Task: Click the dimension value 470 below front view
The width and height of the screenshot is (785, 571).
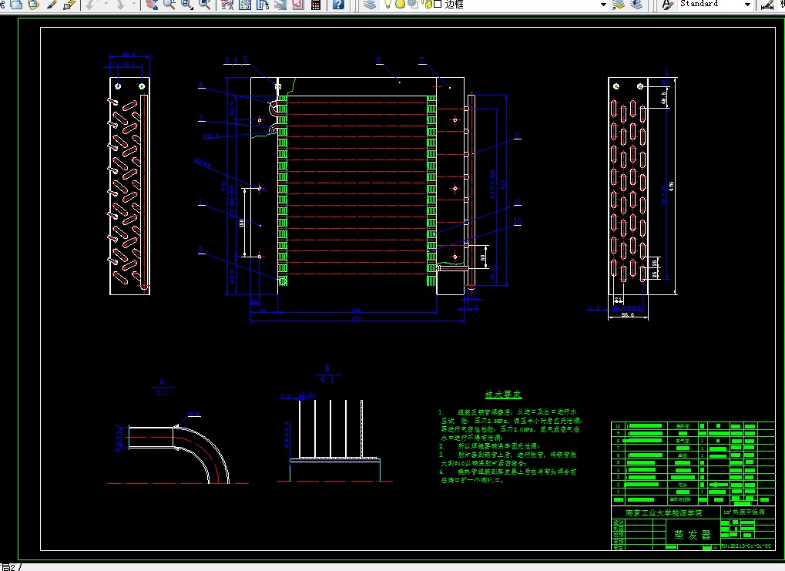Action: (x=357, y=318)
